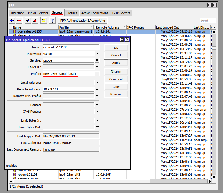Collapse the Password field arrow
223x193 pixels.
click(x=97, y=54)
